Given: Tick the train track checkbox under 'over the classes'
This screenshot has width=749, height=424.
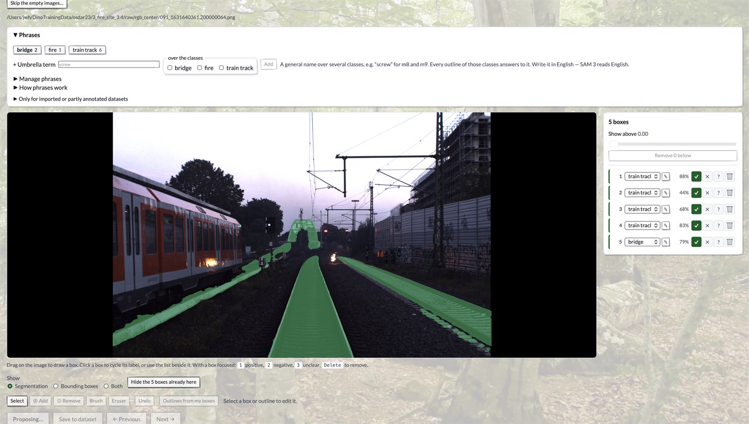Looking at the screenshot, I should tap(221, 68).
